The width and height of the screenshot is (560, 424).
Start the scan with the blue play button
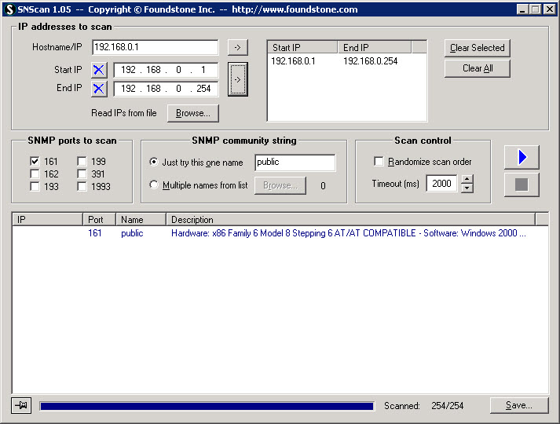point(522,157)
